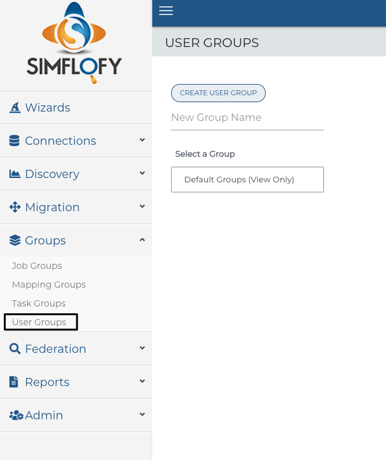Screen dimensions: 386x460
Task: Click the Simflofy logo
Action: (x=74, y=43)
